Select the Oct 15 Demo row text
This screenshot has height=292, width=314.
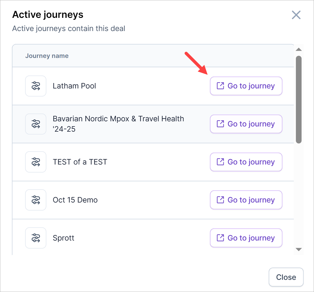click(75, 200)
